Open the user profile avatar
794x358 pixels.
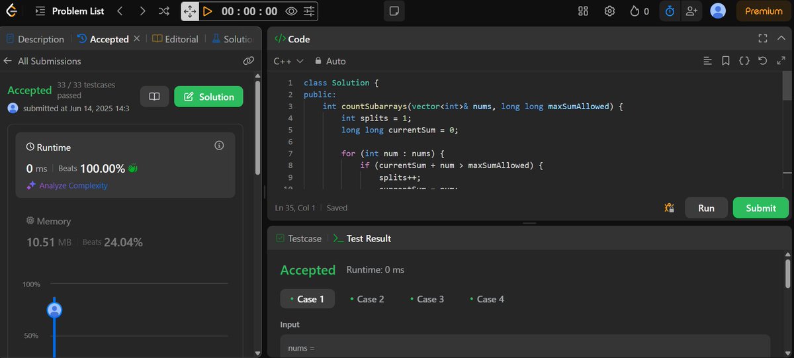point(718,11)
